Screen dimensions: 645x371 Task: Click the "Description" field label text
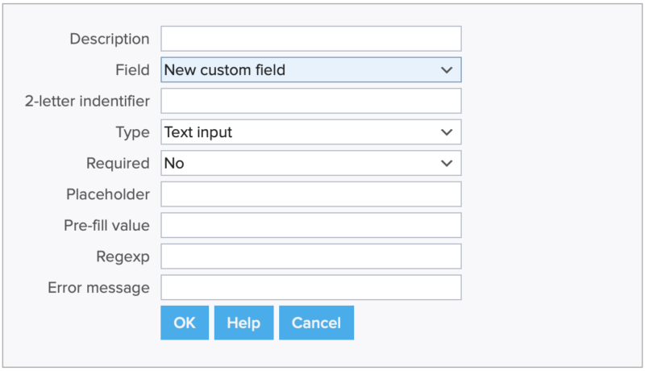point(110,39)
